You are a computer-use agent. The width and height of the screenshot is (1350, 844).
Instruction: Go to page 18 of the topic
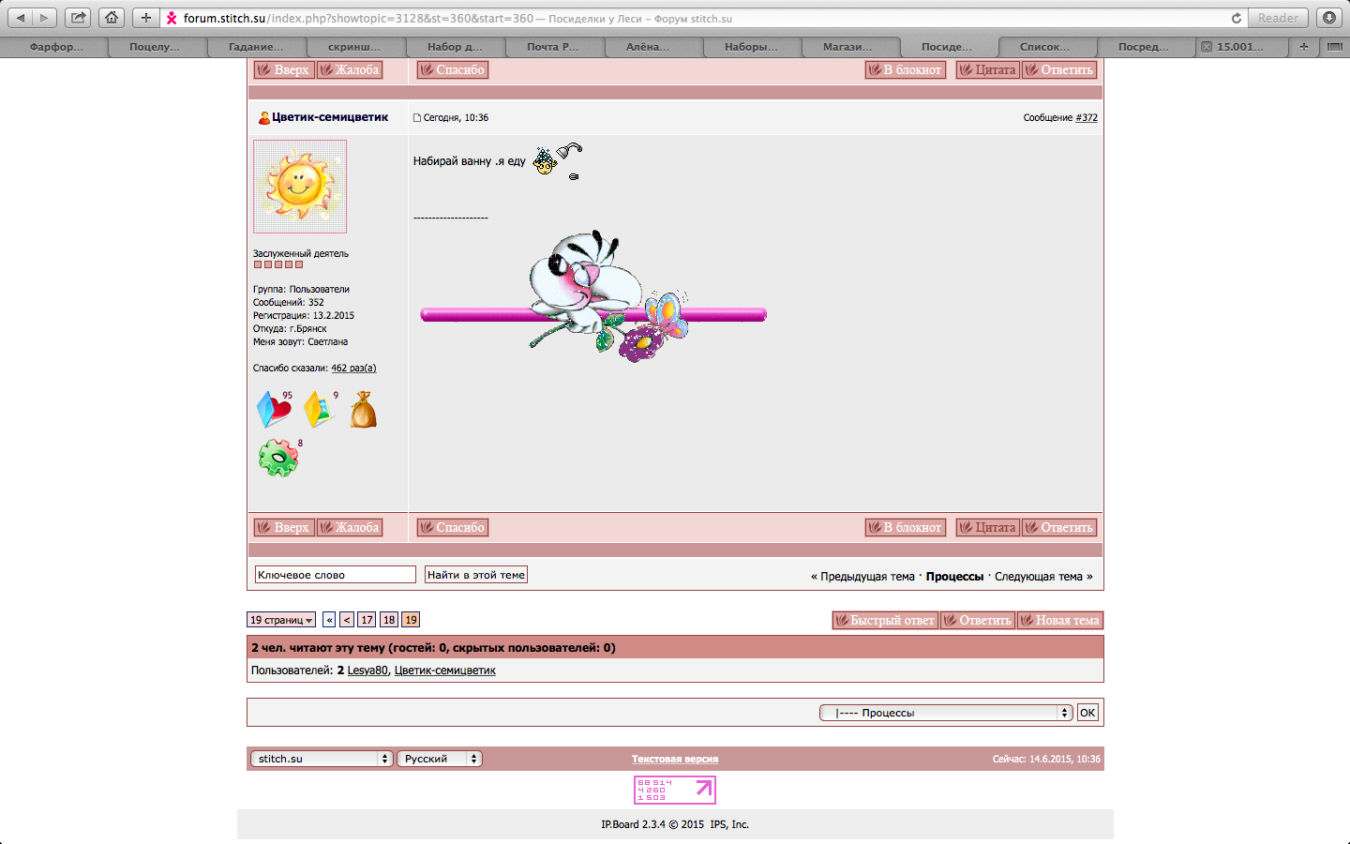(389, 620)
